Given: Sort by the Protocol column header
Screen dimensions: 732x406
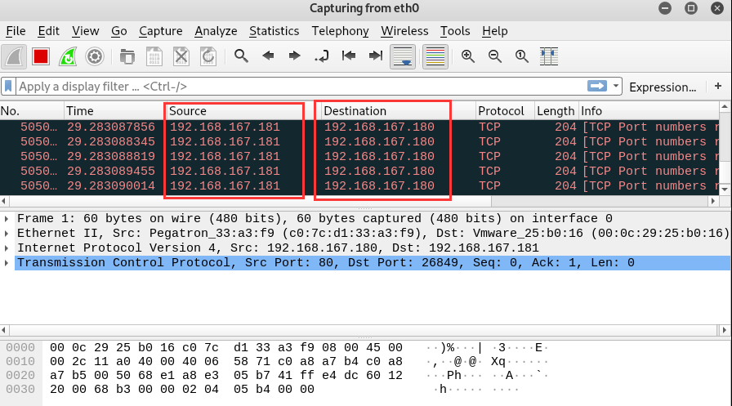Looking at the screenshot, I should [x=505, y=110].
